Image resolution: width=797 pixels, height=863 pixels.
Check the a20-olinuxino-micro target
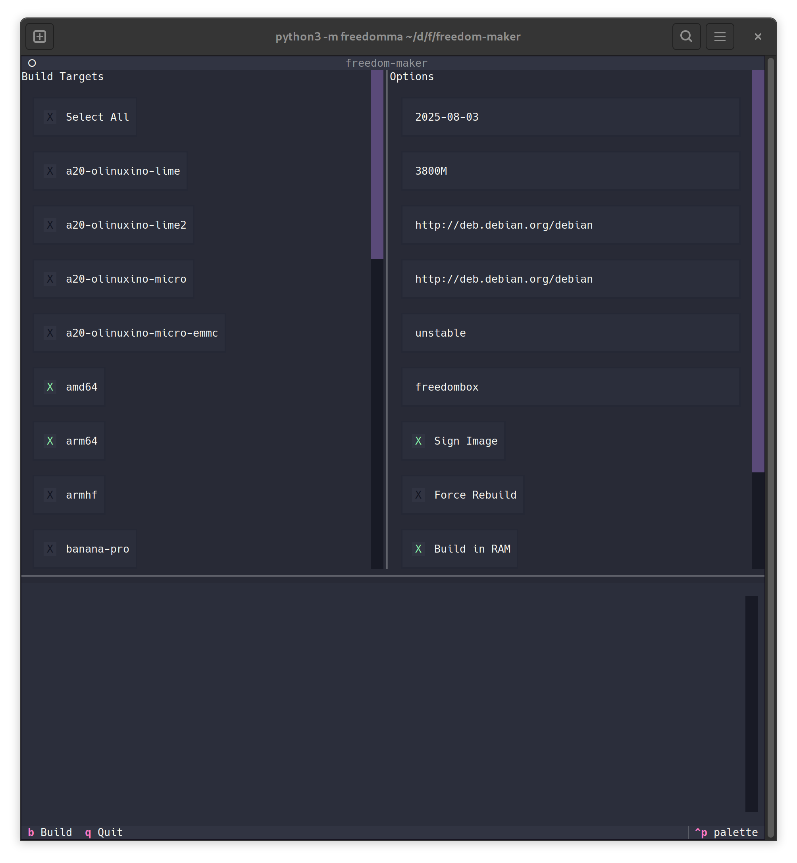pyautogui.click(x=114, y=279)
